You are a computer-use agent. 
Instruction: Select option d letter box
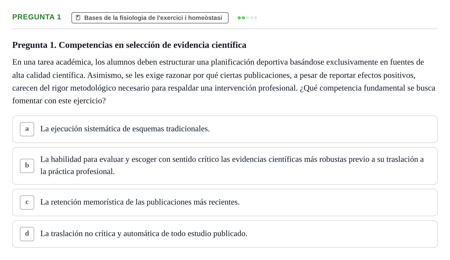click(27, 234)
